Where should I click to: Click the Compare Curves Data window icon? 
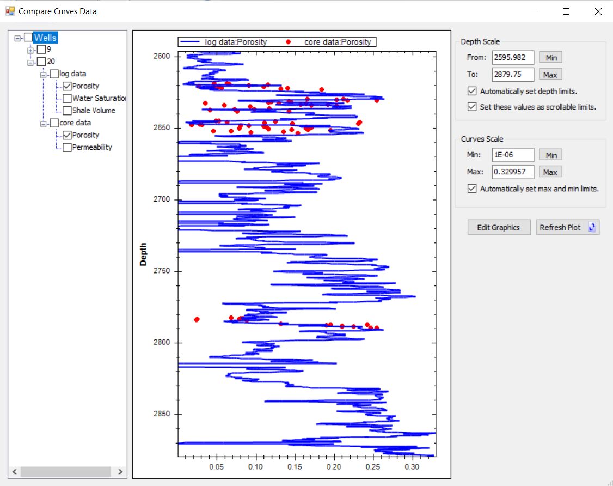[10, 11]
